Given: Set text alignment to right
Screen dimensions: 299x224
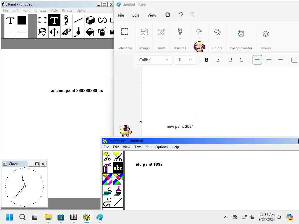Looking at the screenshot, I should pos(281,60).
